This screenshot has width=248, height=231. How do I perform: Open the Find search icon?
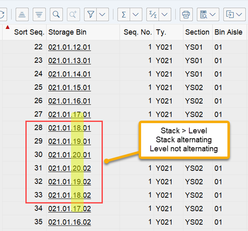click(56, 15)
